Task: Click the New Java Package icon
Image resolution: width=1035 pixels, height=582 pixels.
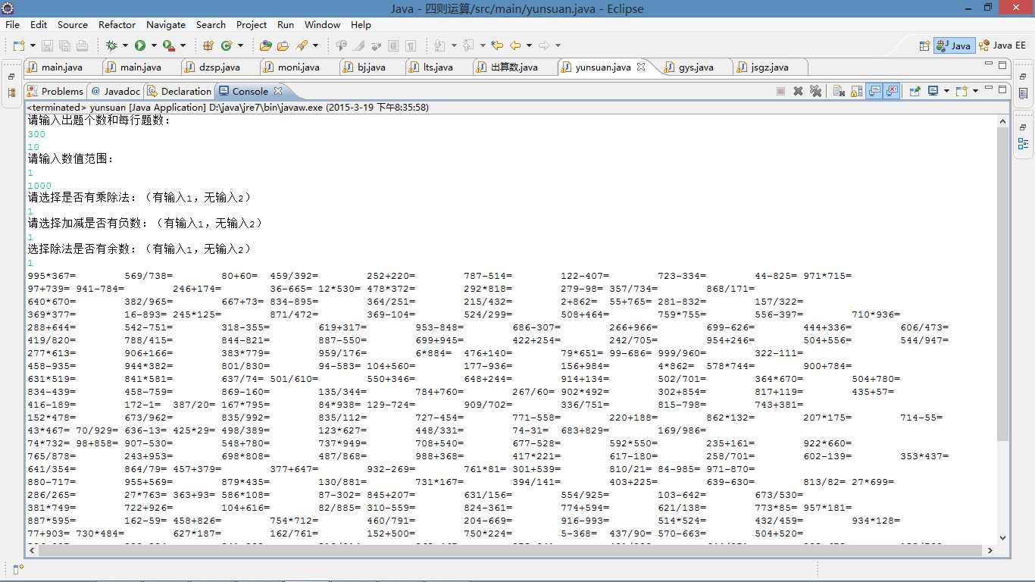Action: point(208,45)
